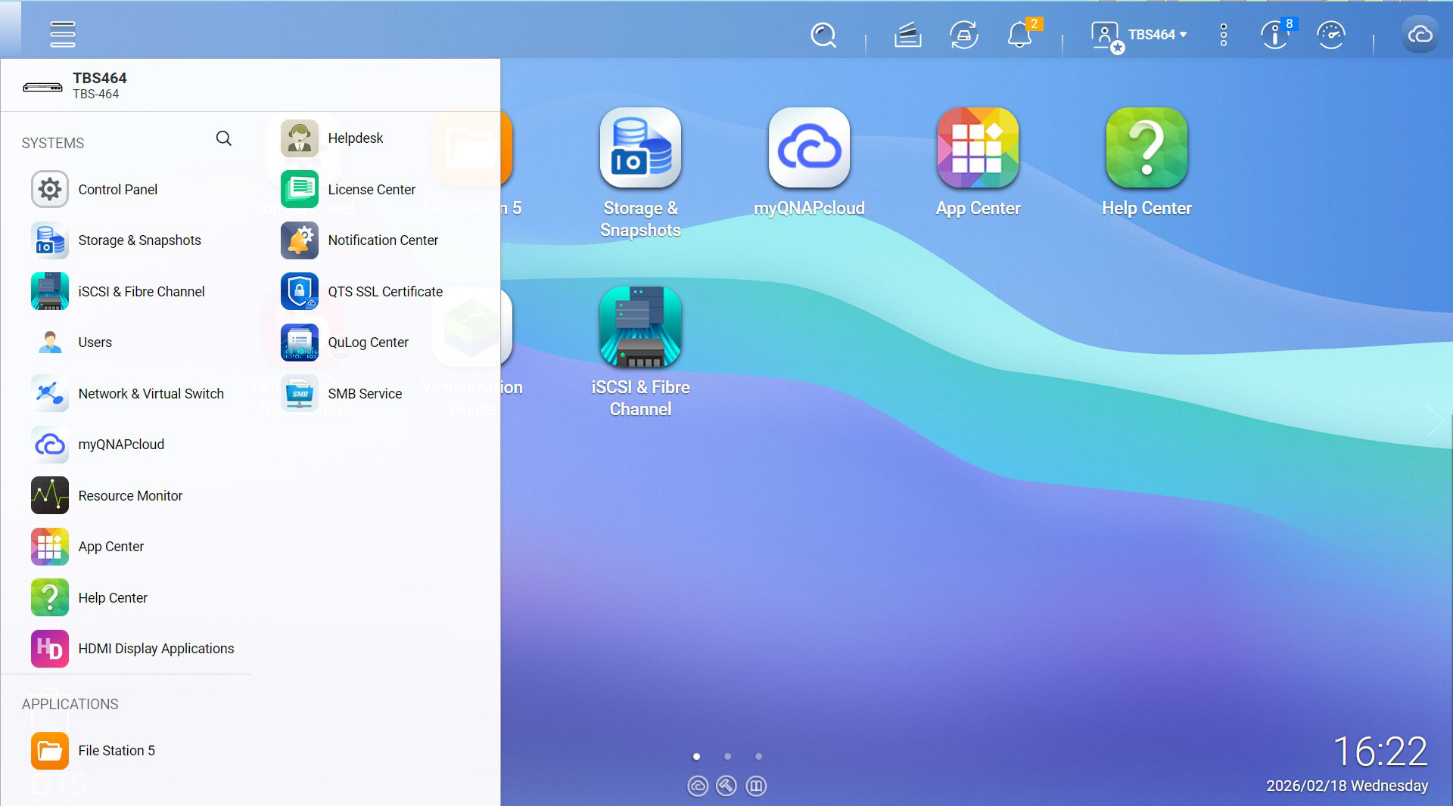
Task: Switch to the second desktop page dot
Action: (x=727, y=756)
